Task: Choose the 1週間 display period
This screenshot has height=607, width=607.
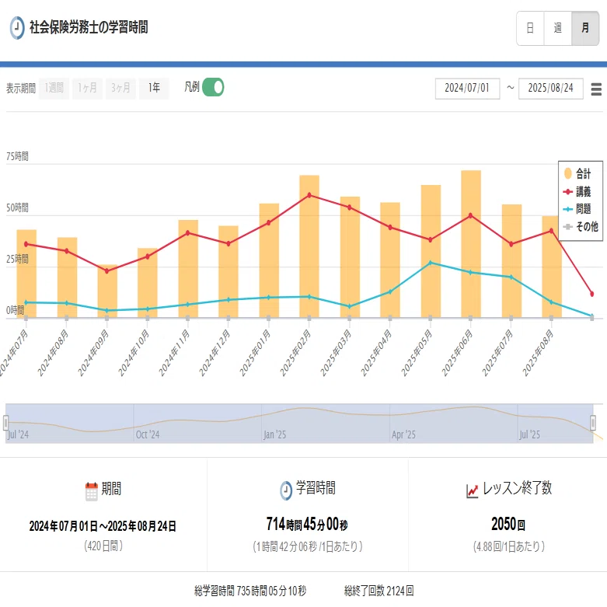Action: [x=54, y=88]
